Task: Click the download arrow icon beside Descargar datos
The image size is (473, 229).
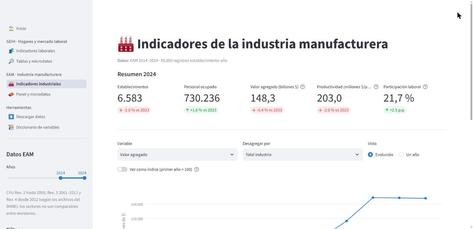Action: (11, 117)
